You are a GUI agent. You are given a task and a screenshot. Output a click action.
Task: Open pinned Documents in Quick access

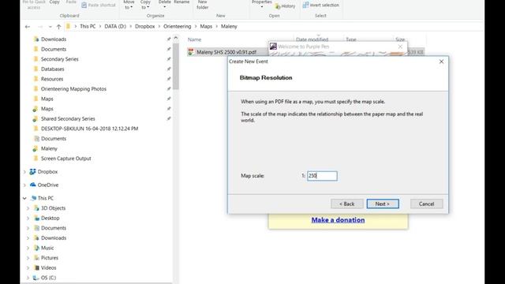[x=54, y=49]
